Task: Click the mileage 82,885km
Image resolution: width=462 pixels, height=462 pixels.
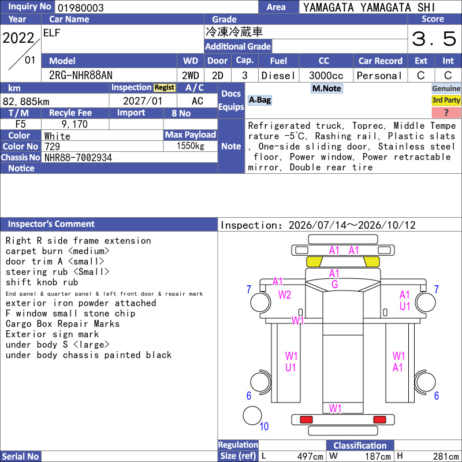Action: pyautogui.click(x=26, y=102)
